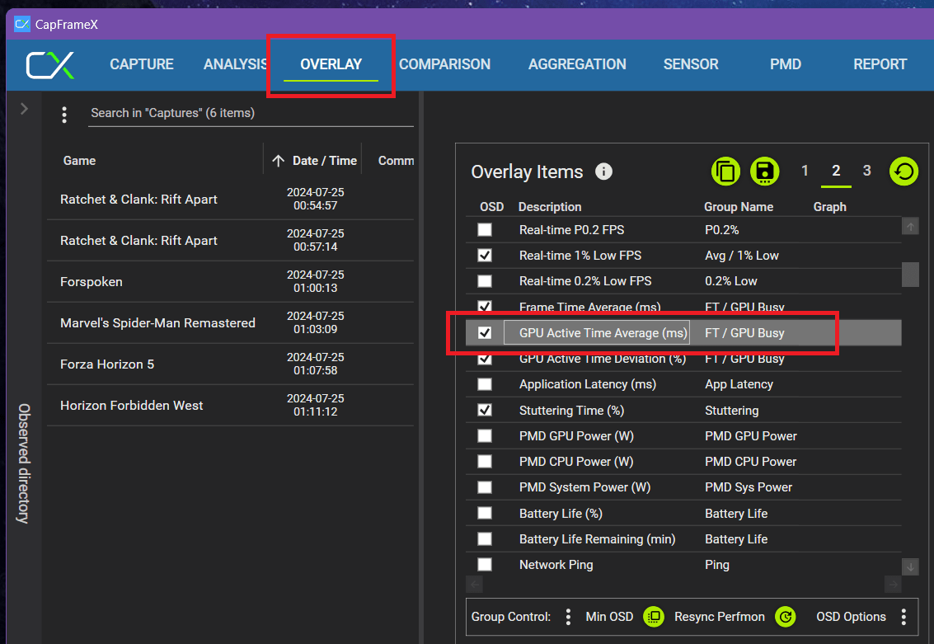934x644 pixels.
Task: Open the PMD tab
Action: (785, 64)
